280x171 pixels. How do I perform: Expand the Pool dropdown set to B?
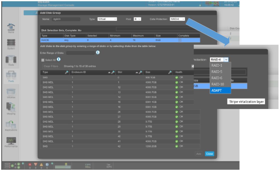click(137, 19)
